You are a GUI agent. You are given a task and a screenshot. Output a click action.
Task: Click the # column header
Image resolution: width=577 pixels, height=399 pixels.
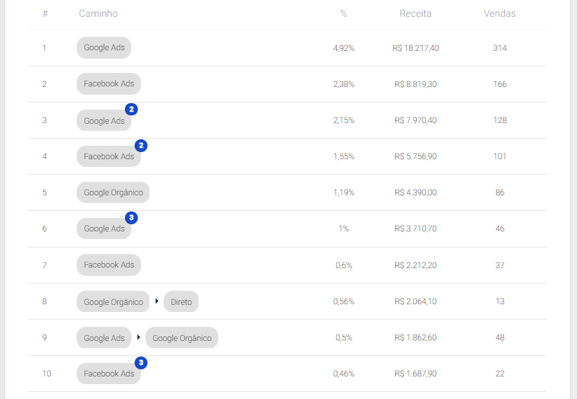pyautogui.click(x=45, y=14)
